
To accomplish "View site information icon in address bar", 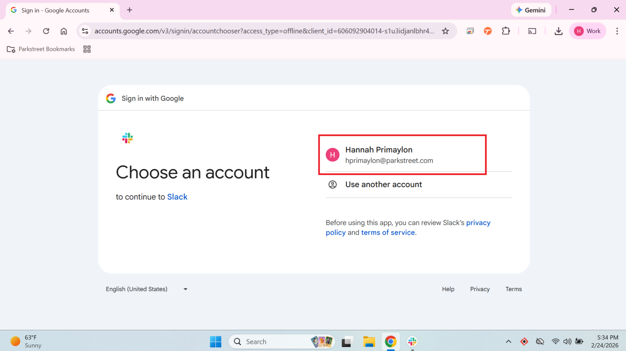I will pyautogui.click(x=85, y=31).
